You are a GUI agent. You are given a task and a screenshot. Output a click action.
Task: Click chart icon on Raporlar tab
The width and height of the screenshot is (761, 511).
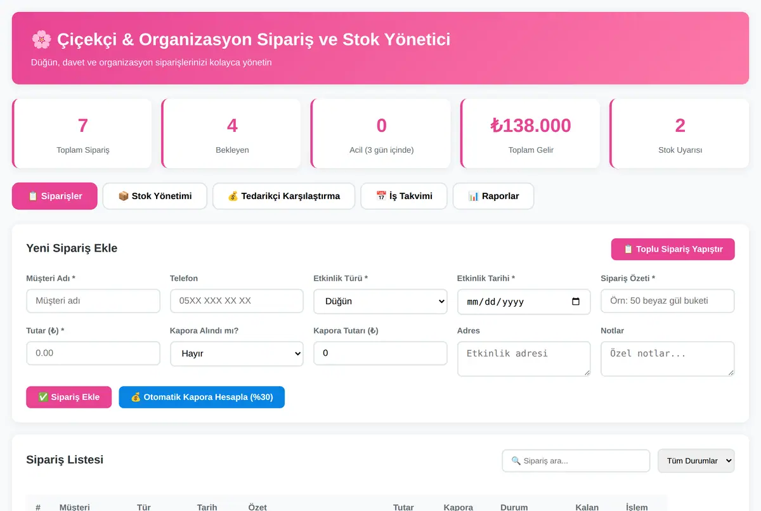(x=473, y=196)
